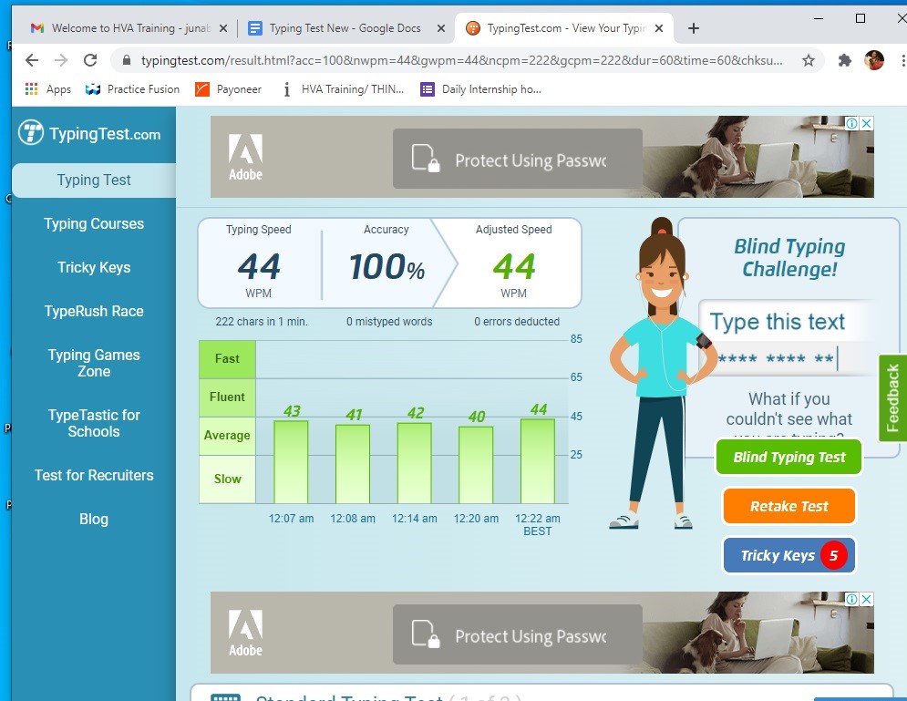The image size is (907, 701).
Task: Click the 100% Accuracy value
Action: pos(387,266)
